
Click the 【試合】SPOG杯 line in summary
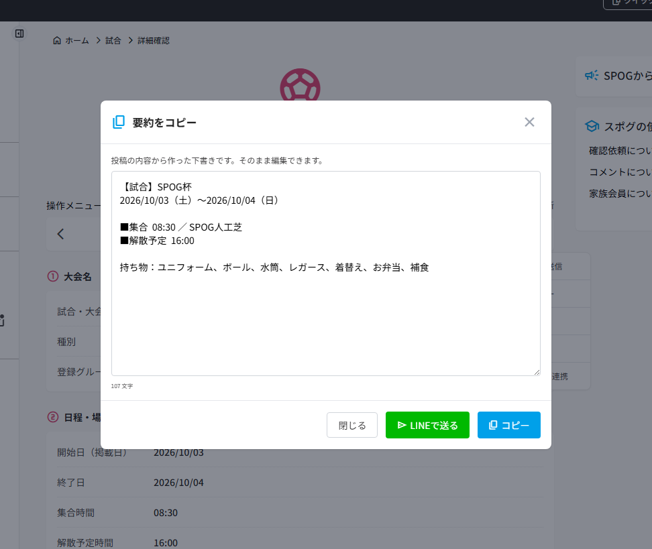click(x=156, y=187)
